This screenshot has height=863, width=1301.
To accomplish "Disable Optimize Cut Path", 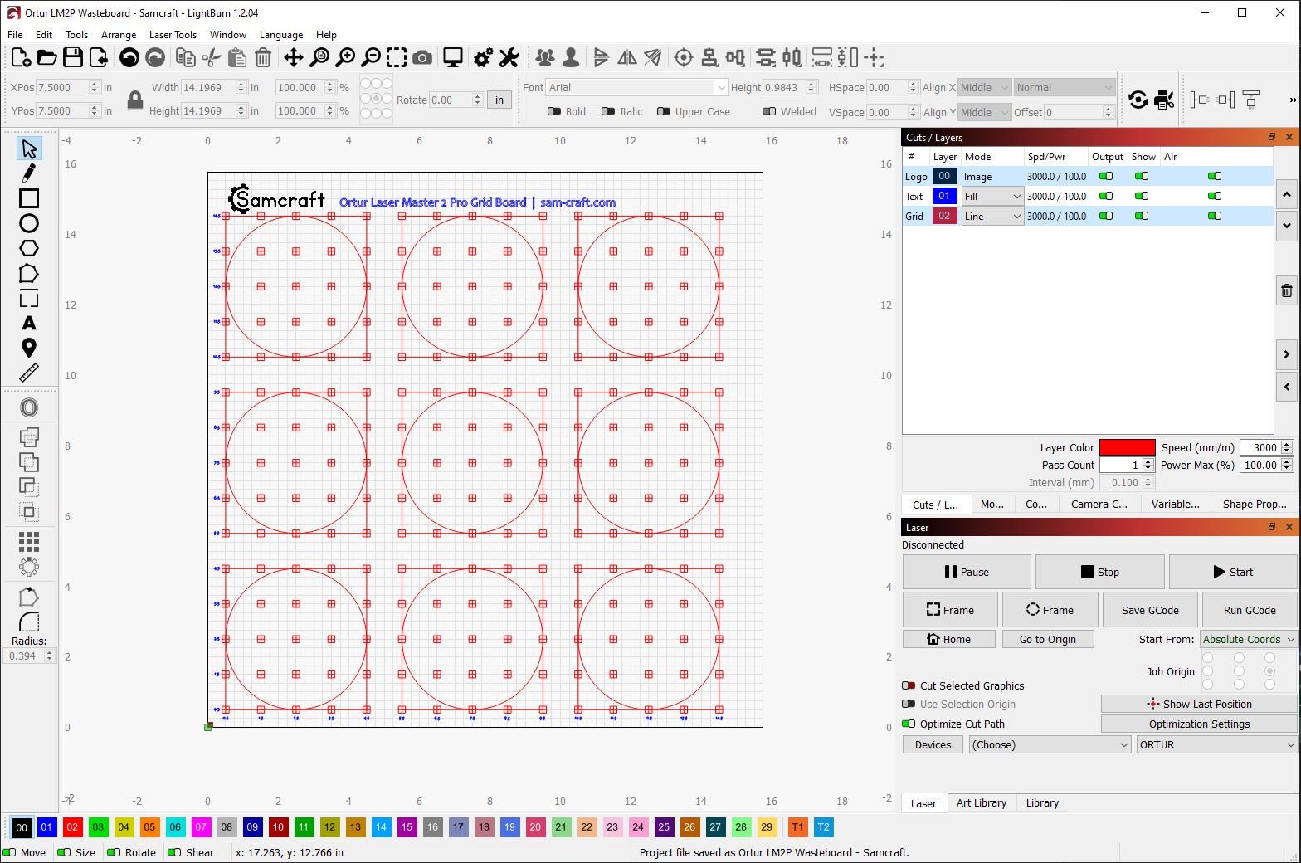I will pos(909,724).
